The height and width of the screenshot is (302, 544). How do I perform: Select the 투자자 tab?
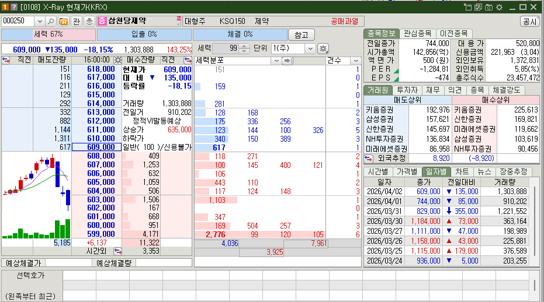pyautogui.click(x=407, y=90)
